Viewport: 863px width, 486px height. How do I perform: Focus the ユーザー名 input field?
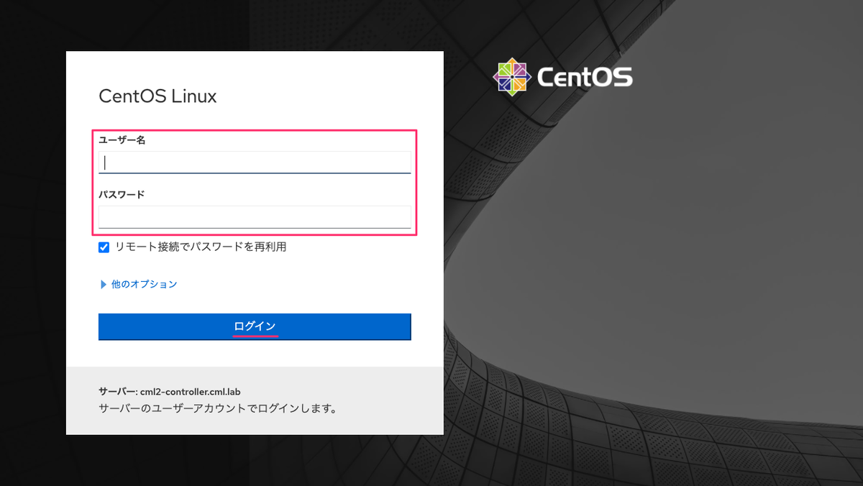coord(255,162)
